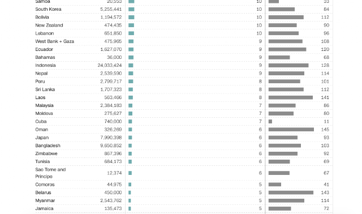Click the Bahamas row name
The width and height of the screenshot is (362, 214).
45,57
